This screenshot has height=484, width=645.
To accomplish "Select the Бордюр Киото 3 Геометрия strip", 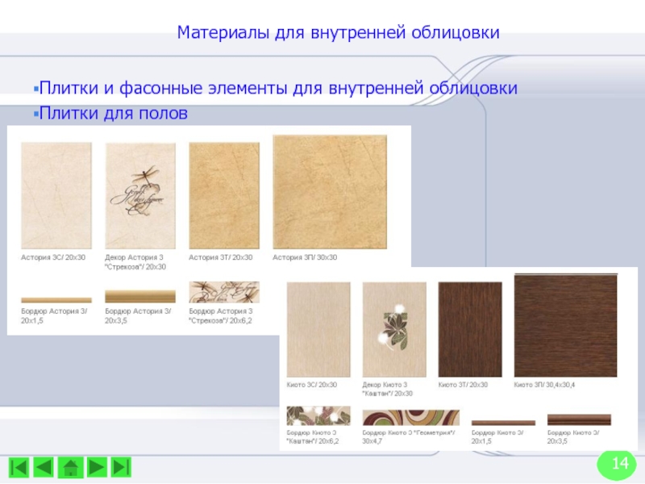I will (410, 418).
